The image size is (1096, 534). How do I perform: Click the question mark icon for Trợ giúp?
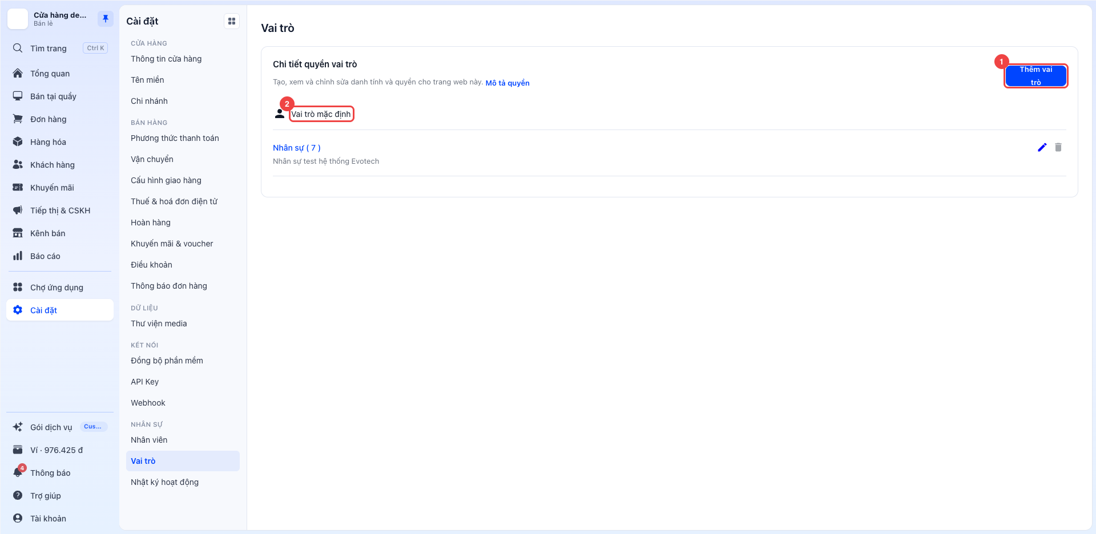pos(18,495)
